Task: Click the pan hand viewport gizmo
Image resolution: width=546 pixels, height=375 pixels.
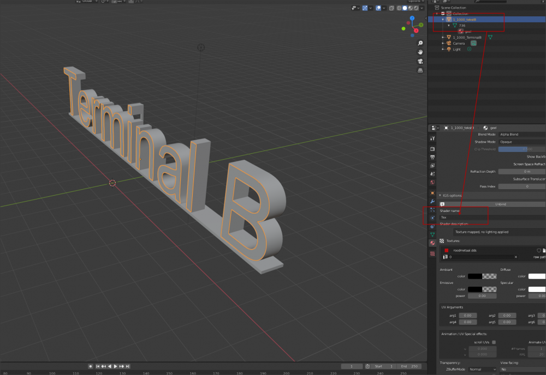Action: pos(420,52)
